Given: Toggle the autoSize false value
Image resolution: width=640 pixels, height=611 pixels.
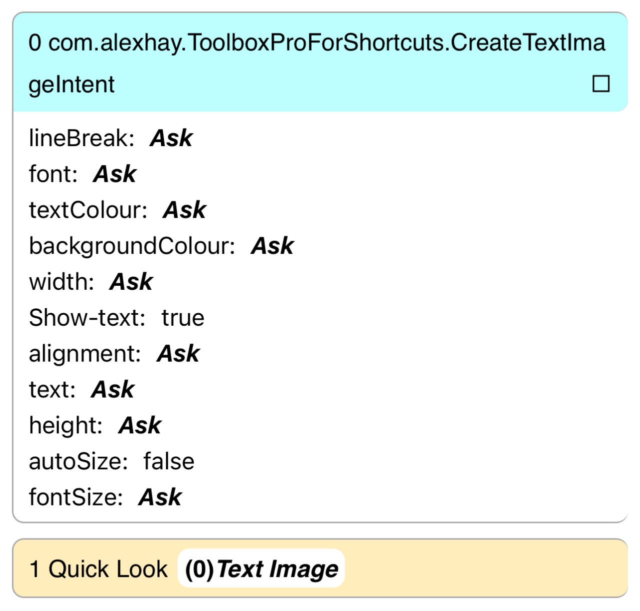Looking at the screenshot, I should tap(168, 461).
